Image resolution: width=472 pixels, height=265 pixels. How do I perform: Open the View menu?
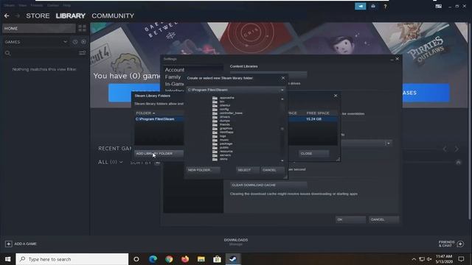[23, 5]
